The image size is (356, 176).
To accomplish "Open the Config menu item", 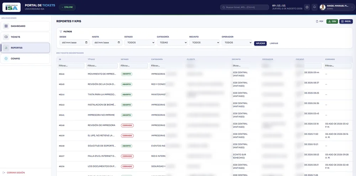I will pyautogui.click(x=25, y=59).
